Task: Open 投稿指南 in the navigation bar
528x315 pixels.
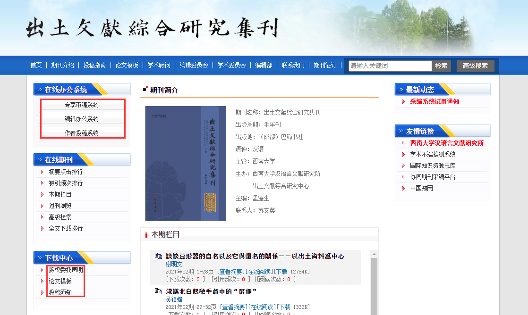Action: pyautogui.click(x=94, y=66)
